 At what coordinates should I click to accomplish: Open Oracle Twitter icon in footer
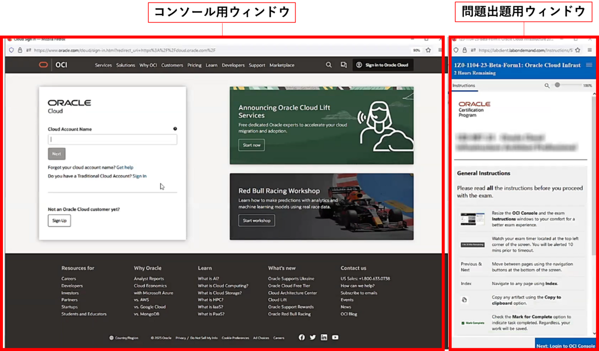pyautogui.click(x=313, y=338)
